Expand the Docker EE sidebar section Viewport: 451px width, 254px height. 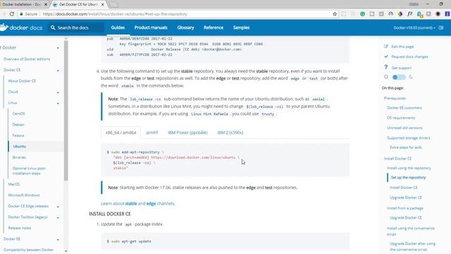click(58, 240)
